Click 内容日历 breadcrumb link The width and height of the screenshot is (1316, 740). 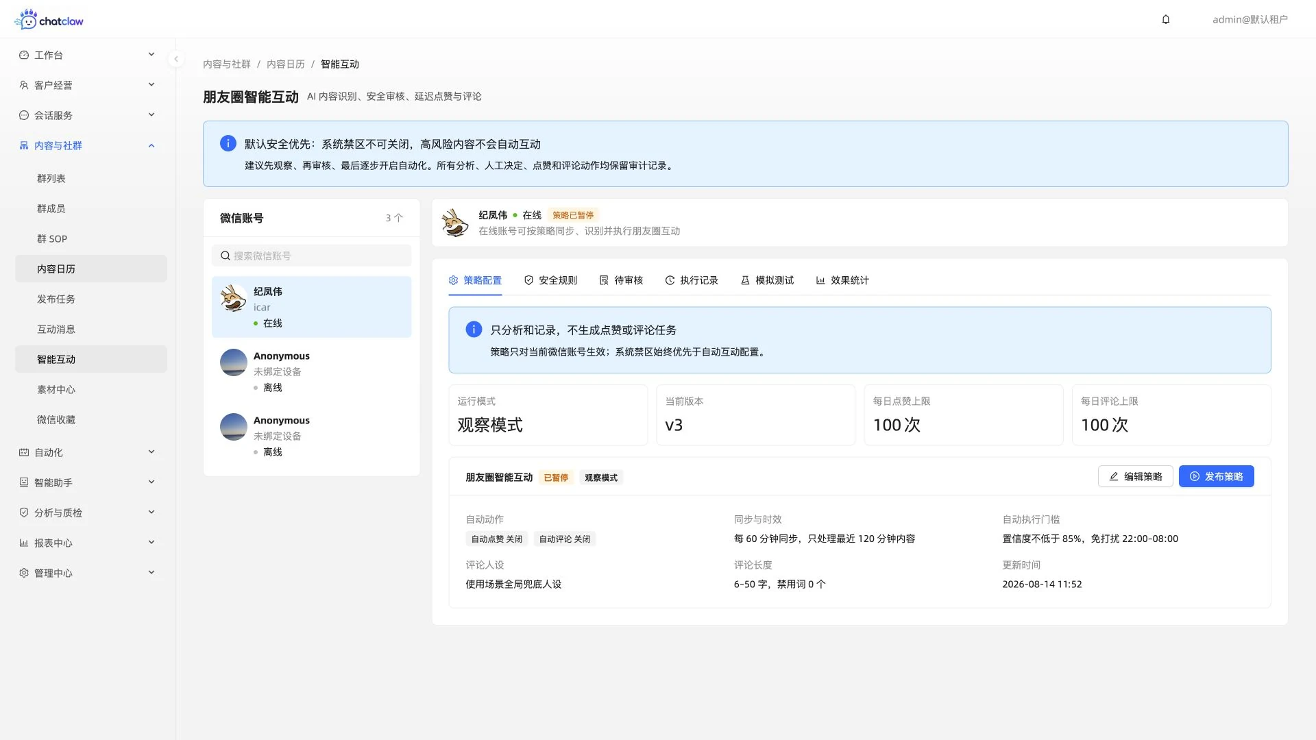[286, 64]
